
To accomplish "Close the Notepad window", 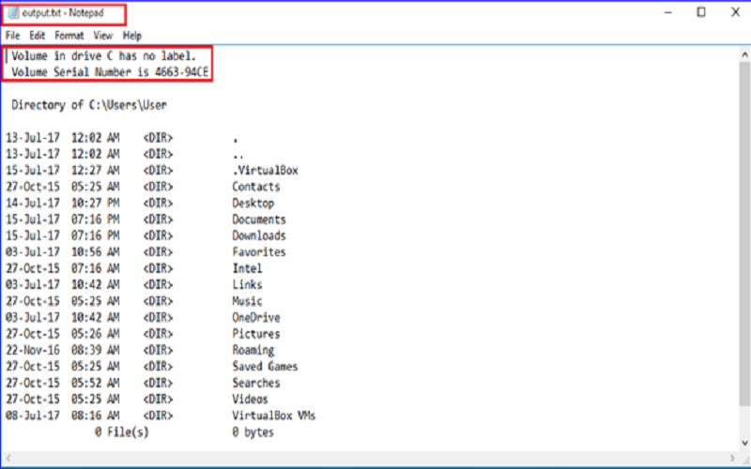I will (735, 12).
